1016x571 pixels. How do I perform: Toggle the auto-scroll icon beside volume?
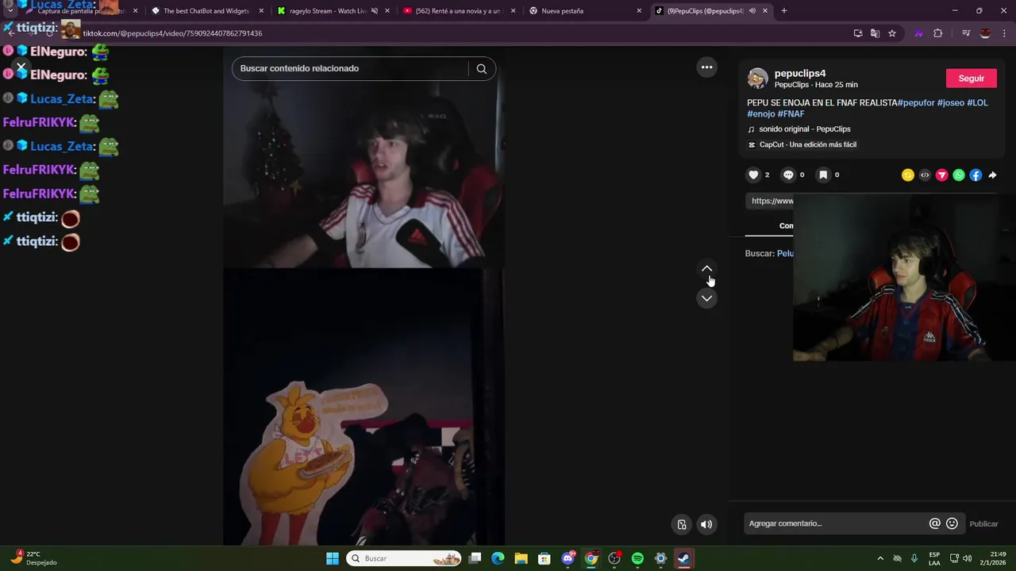pos(682,524)
